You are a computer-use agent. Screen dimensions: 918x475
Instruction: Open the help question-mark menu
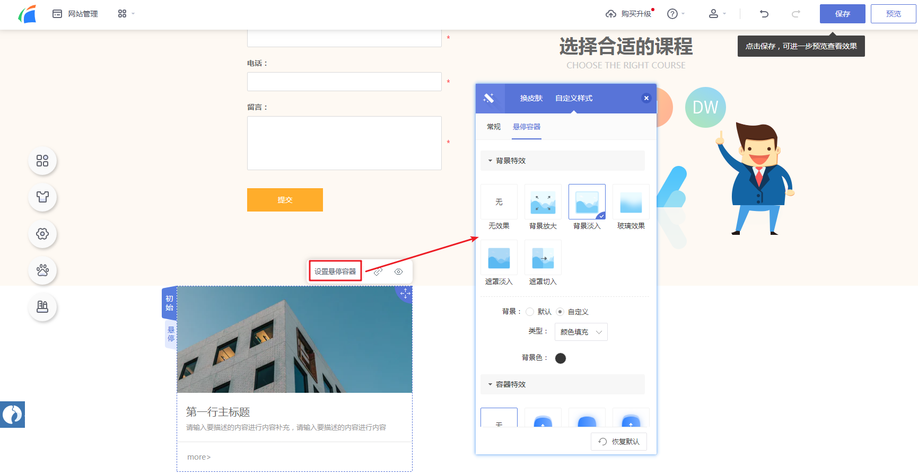click(x=676, y=14)
